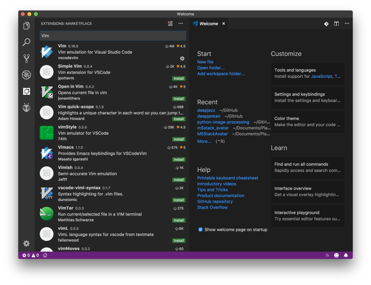
Task: Open notifications bell in status bar
Action: pyautogui.click(x=346, y=255)
